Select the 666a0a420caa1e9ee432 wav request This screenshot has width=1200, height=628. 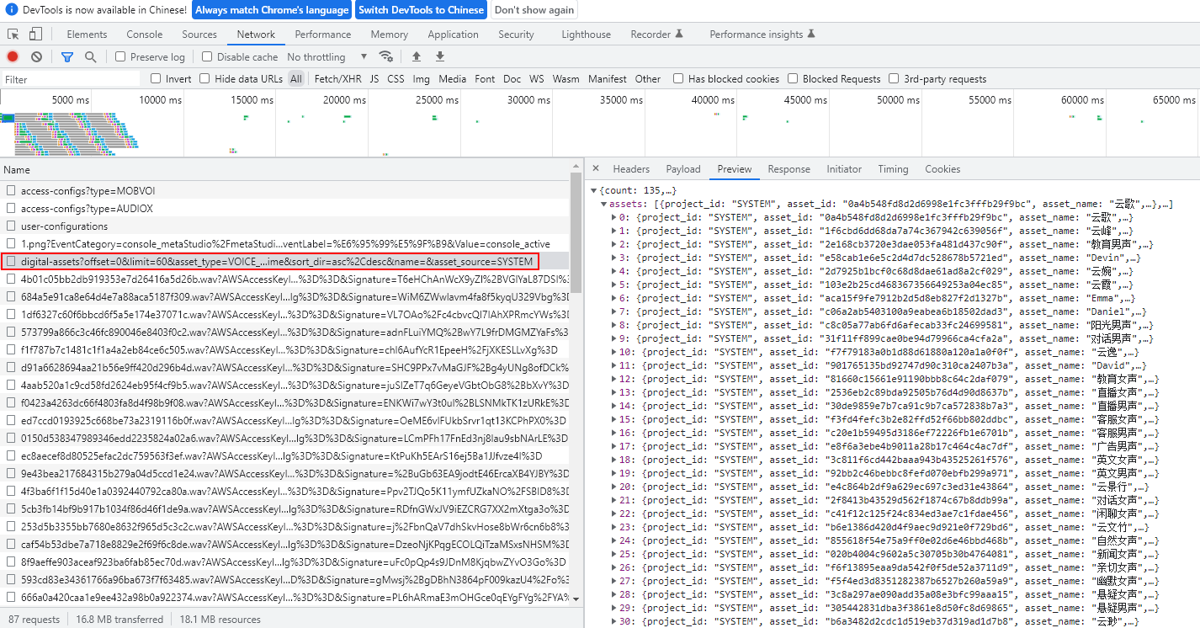[284, 598]
